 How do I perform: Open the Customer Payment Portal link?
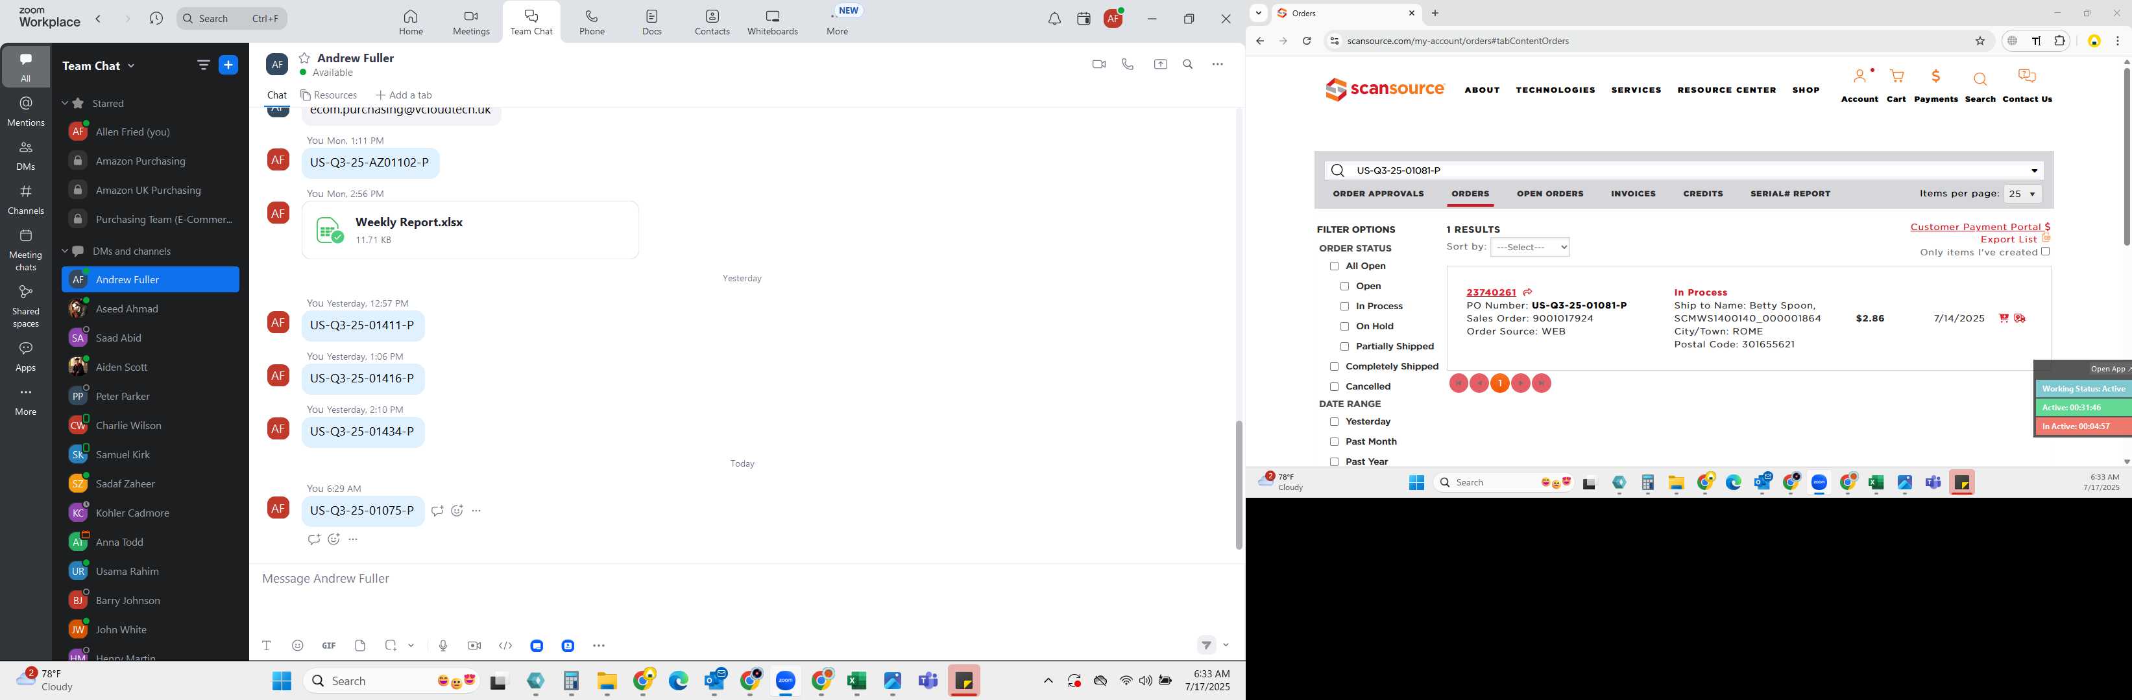pyautogui.click(x=1980, y=227)
